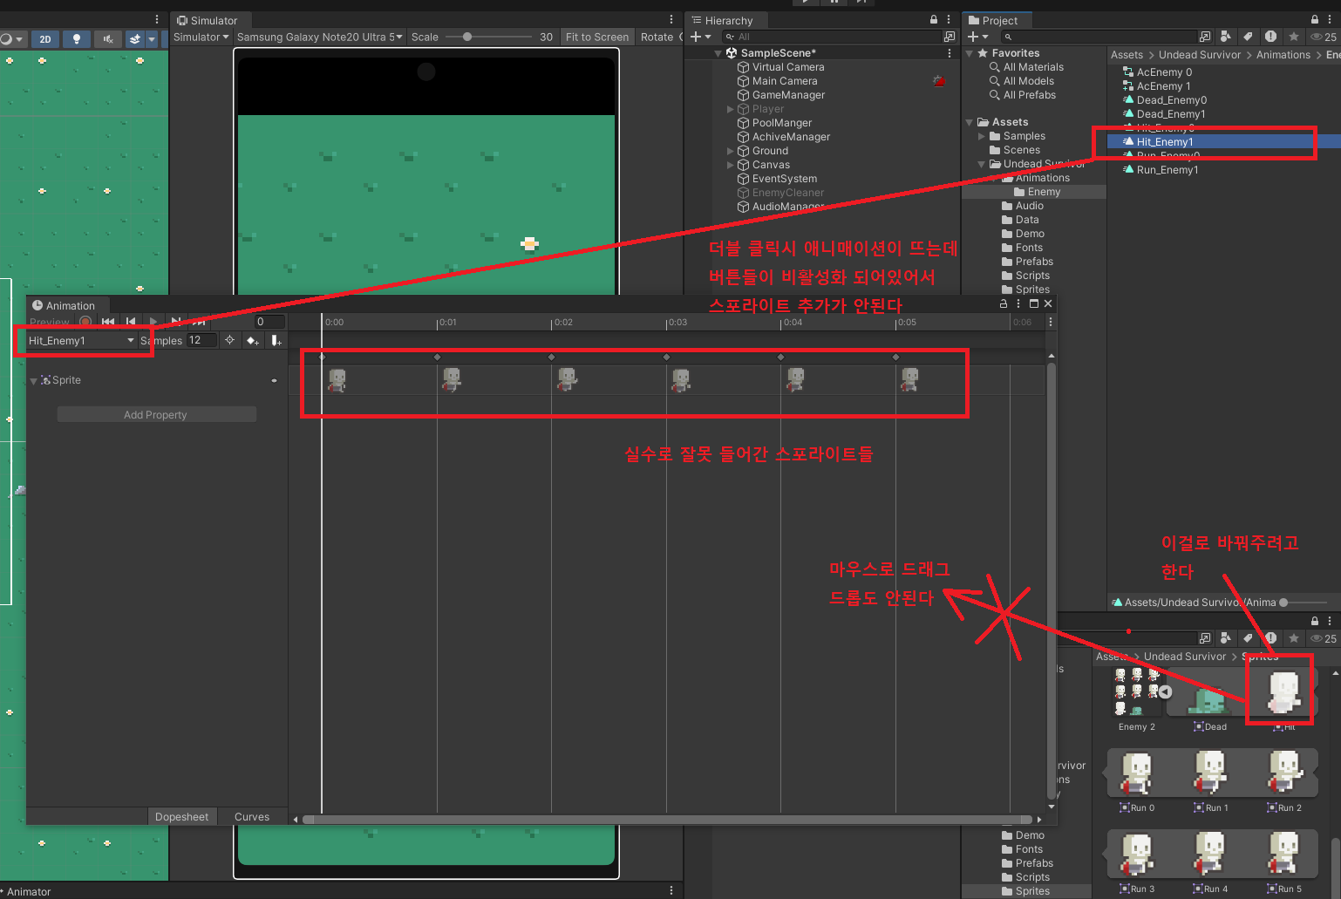Toggle 2D view mode in Scene toolbar

click(45, 39)
